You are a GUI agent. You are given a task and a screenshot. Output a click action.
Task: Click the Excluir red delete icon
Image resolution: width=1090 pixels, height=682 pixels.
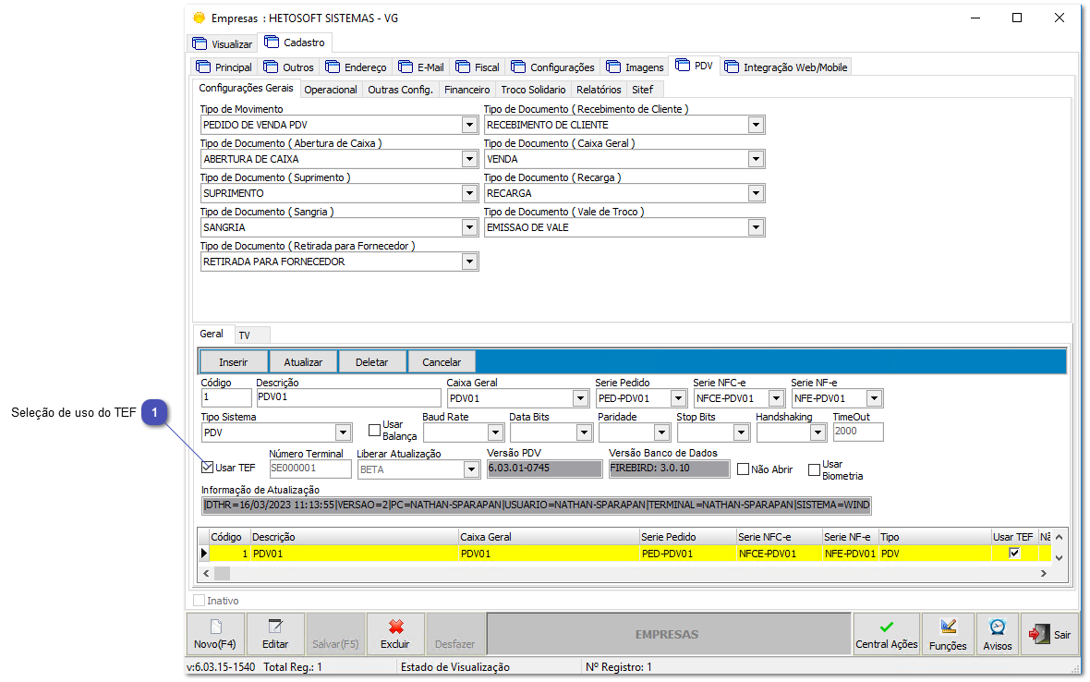(x=395, y=627)
